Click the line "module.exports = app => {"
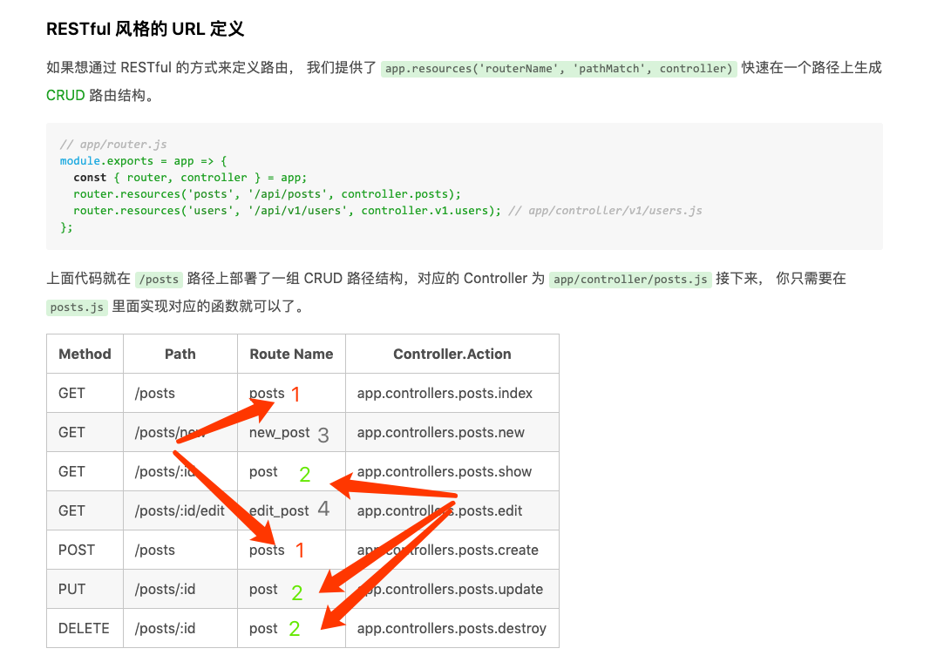The height and width of the screenshot is (662, 944). 143,160
